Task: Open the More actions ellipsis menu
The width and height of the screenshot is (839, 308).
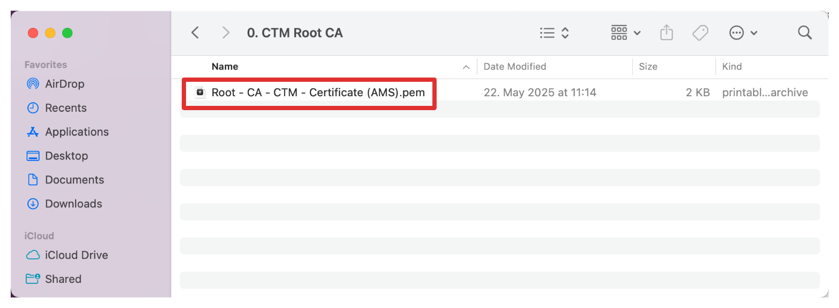Action: pyautogui.click(x=743, y=33)
